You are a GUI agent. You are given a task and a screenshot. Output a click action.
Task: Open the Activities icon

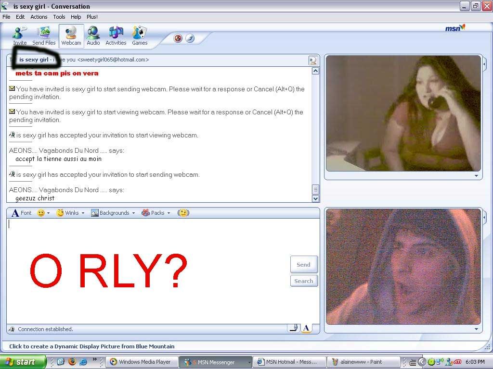click(x=116, y=36)
